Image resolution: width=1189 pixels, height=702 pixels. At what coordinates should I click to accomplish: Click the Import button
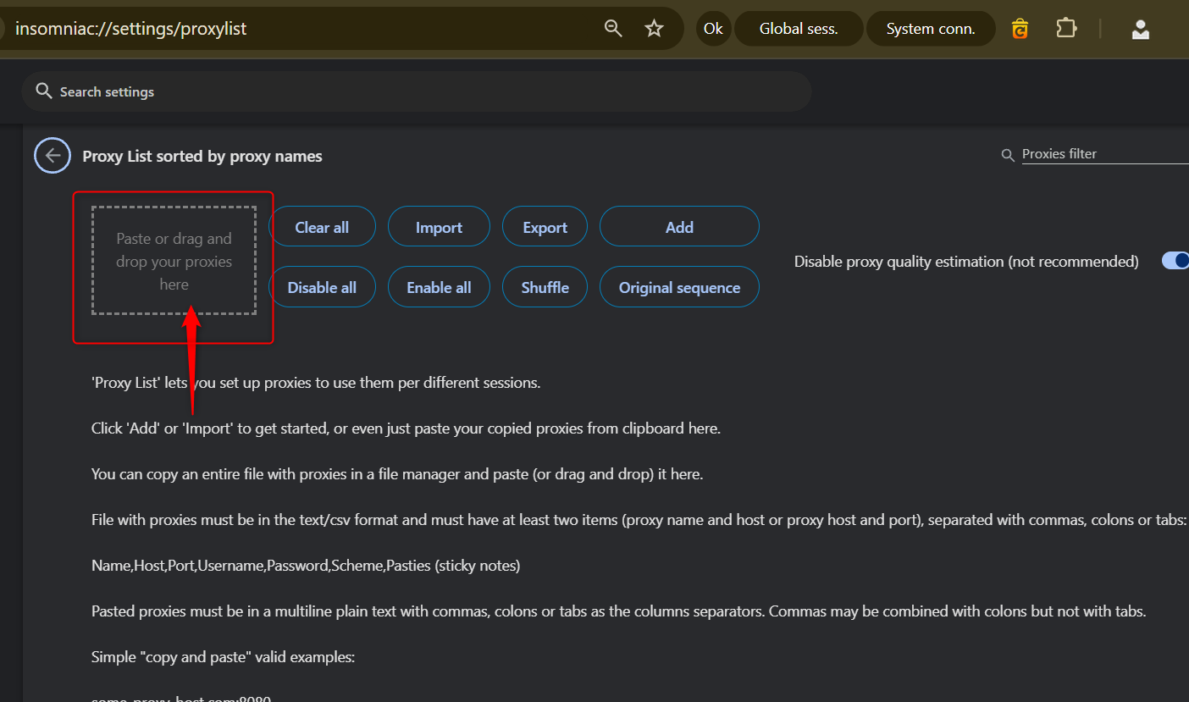pyautogui.click(x=439, y=227)
